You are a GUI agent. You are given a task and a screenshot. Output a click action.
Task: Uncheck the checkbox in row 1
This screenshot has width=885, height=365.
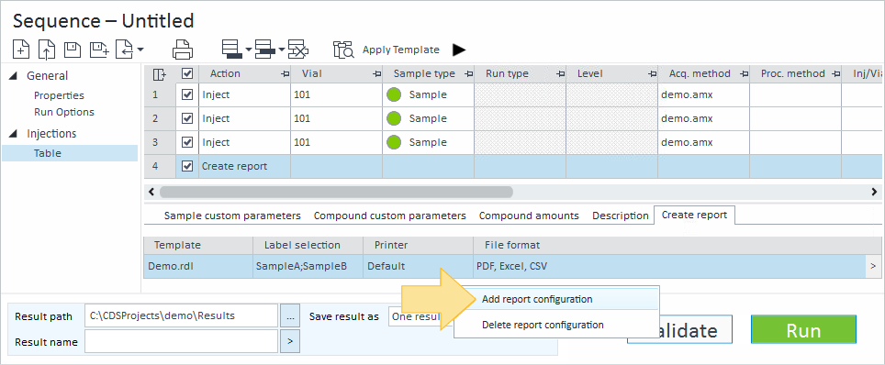pos(187,94)
